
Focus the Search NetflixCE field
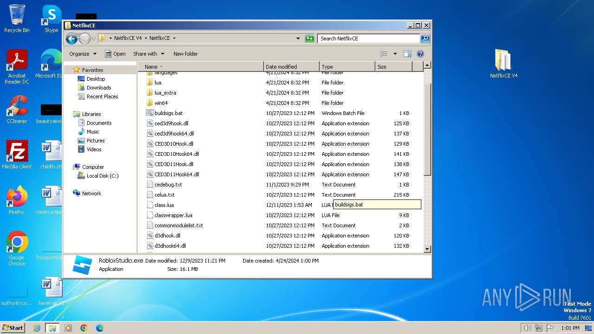point(369,39)
